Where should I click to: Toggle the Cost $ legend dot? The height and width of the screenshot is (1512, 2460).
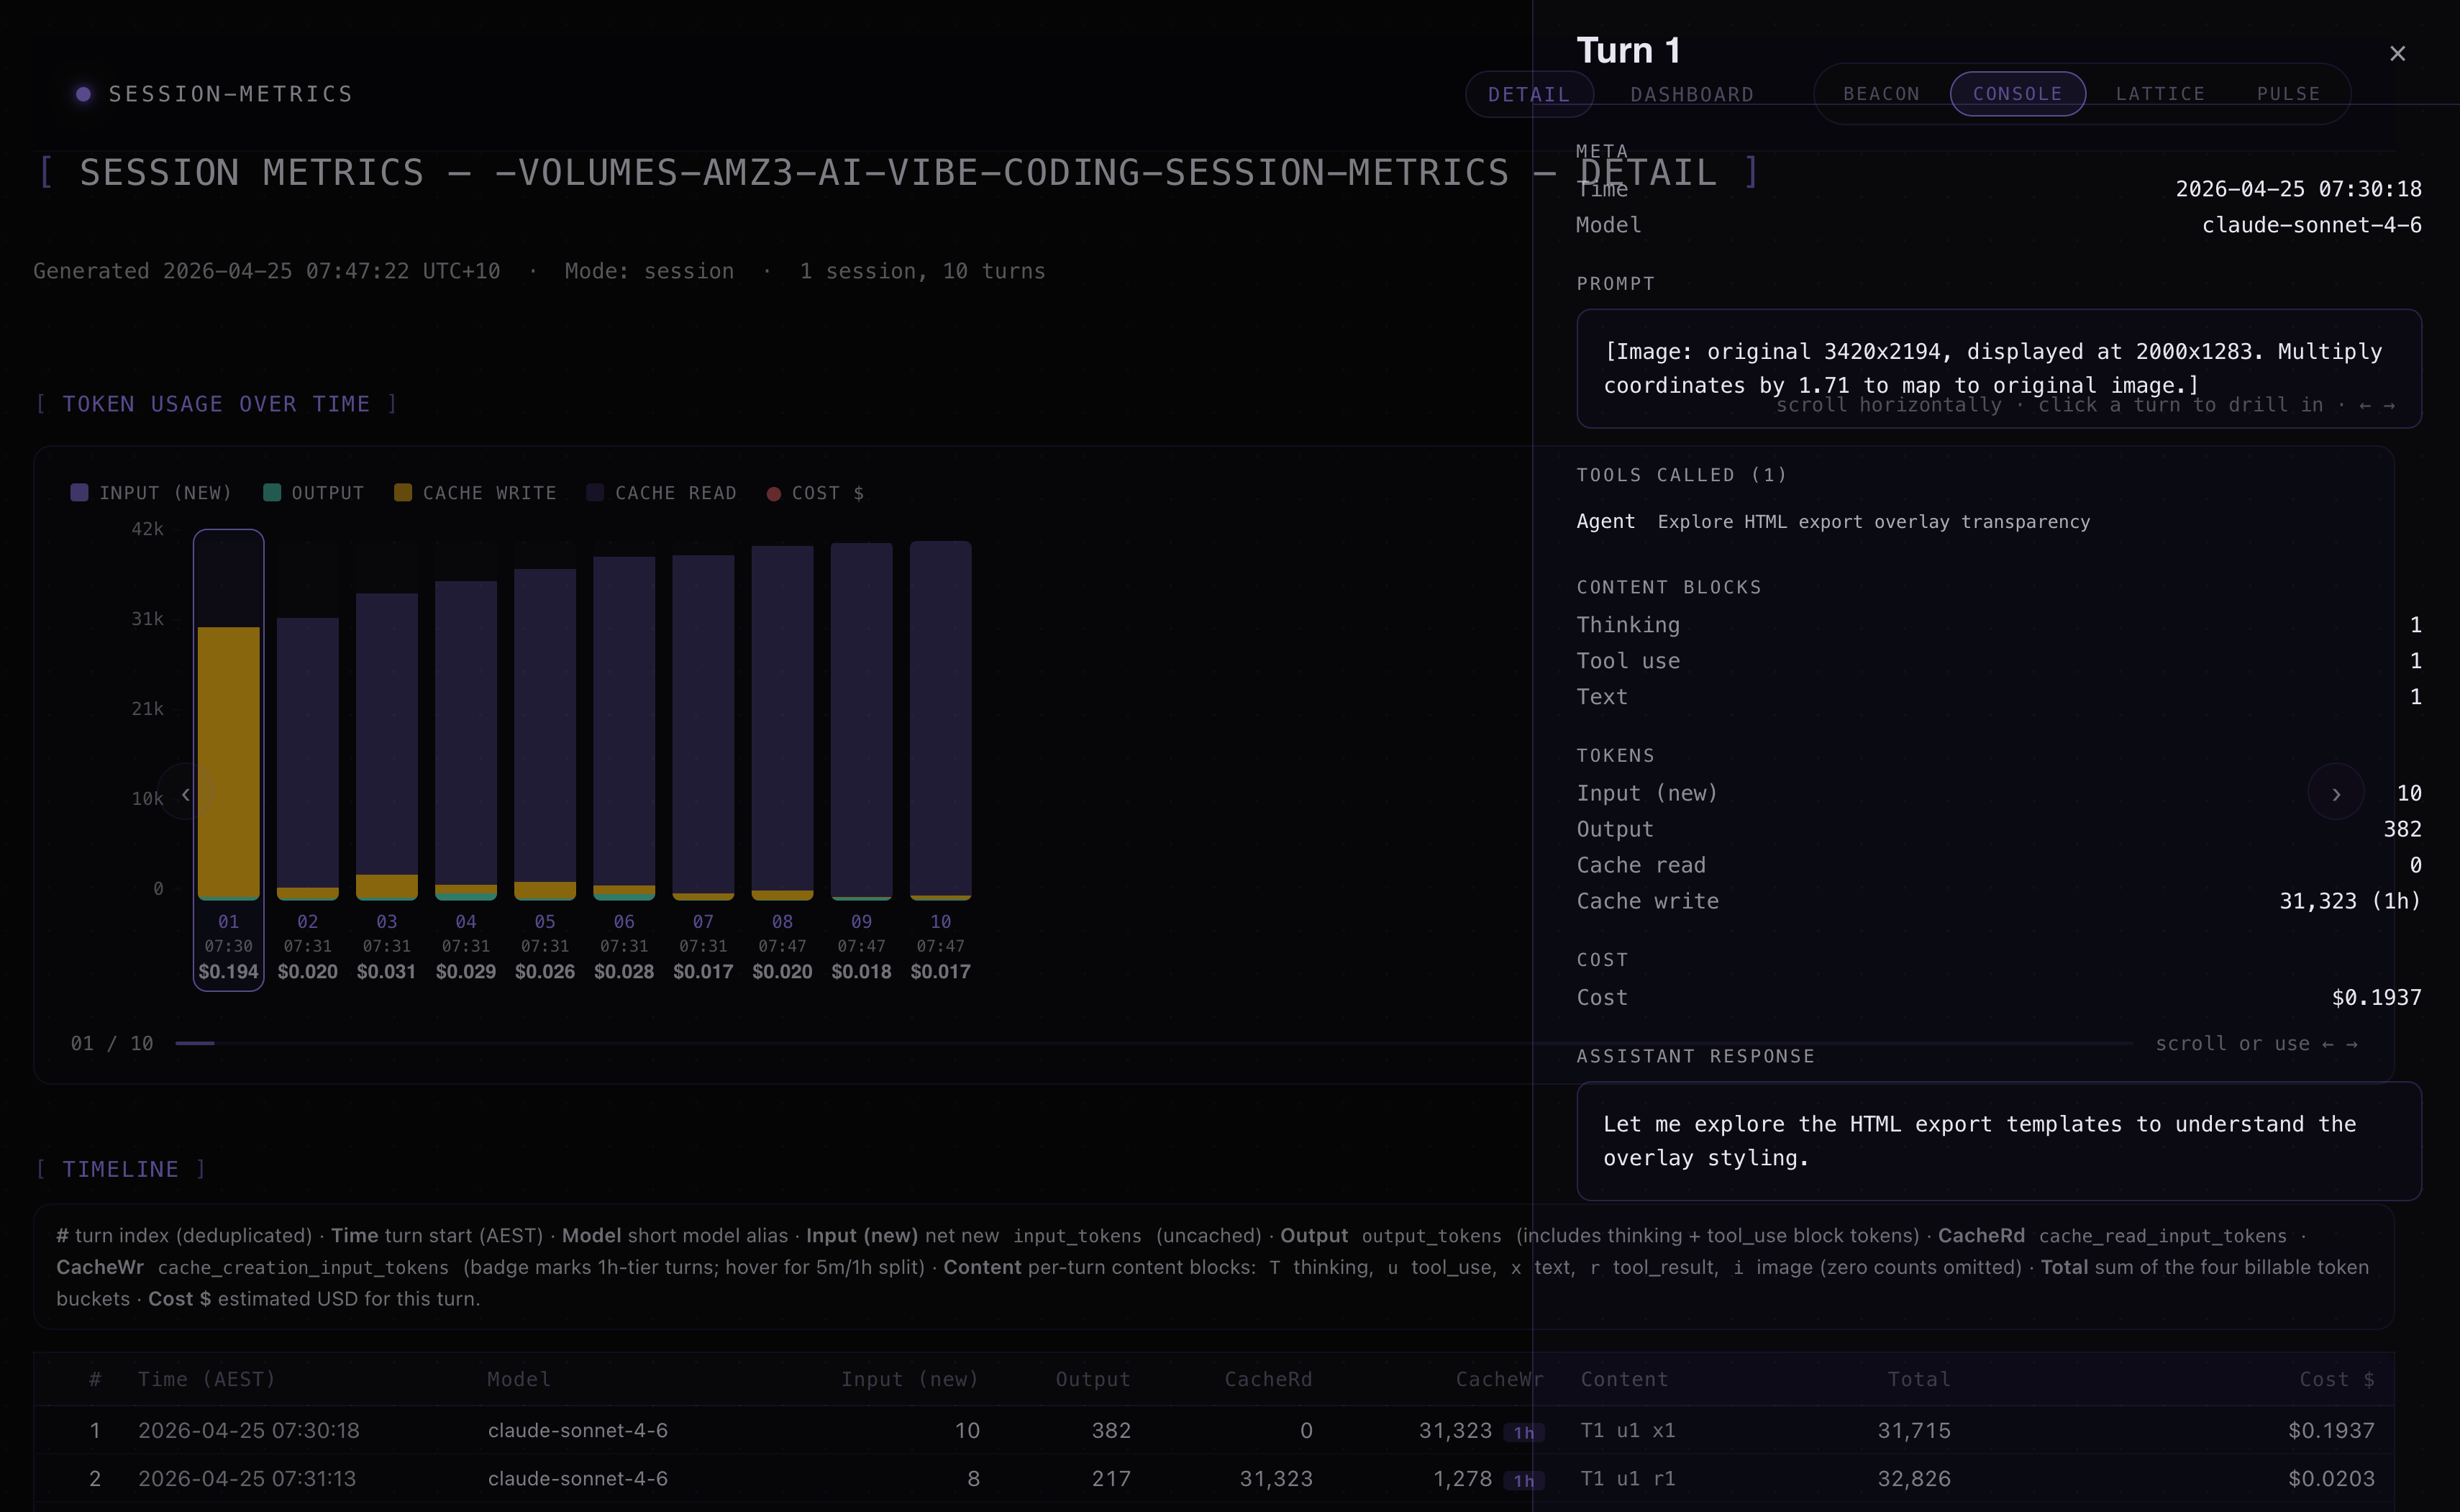coord(773,493)
